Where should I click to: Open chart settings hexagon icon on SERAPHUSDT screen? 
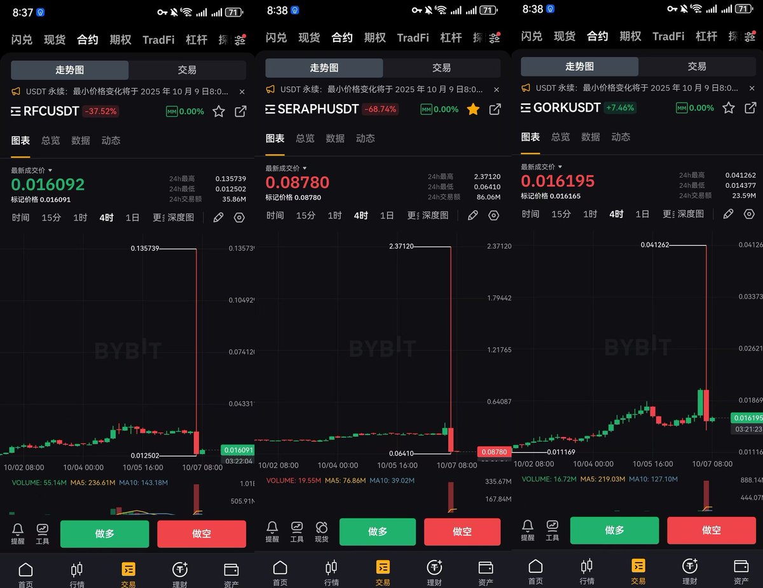point(493,216)
